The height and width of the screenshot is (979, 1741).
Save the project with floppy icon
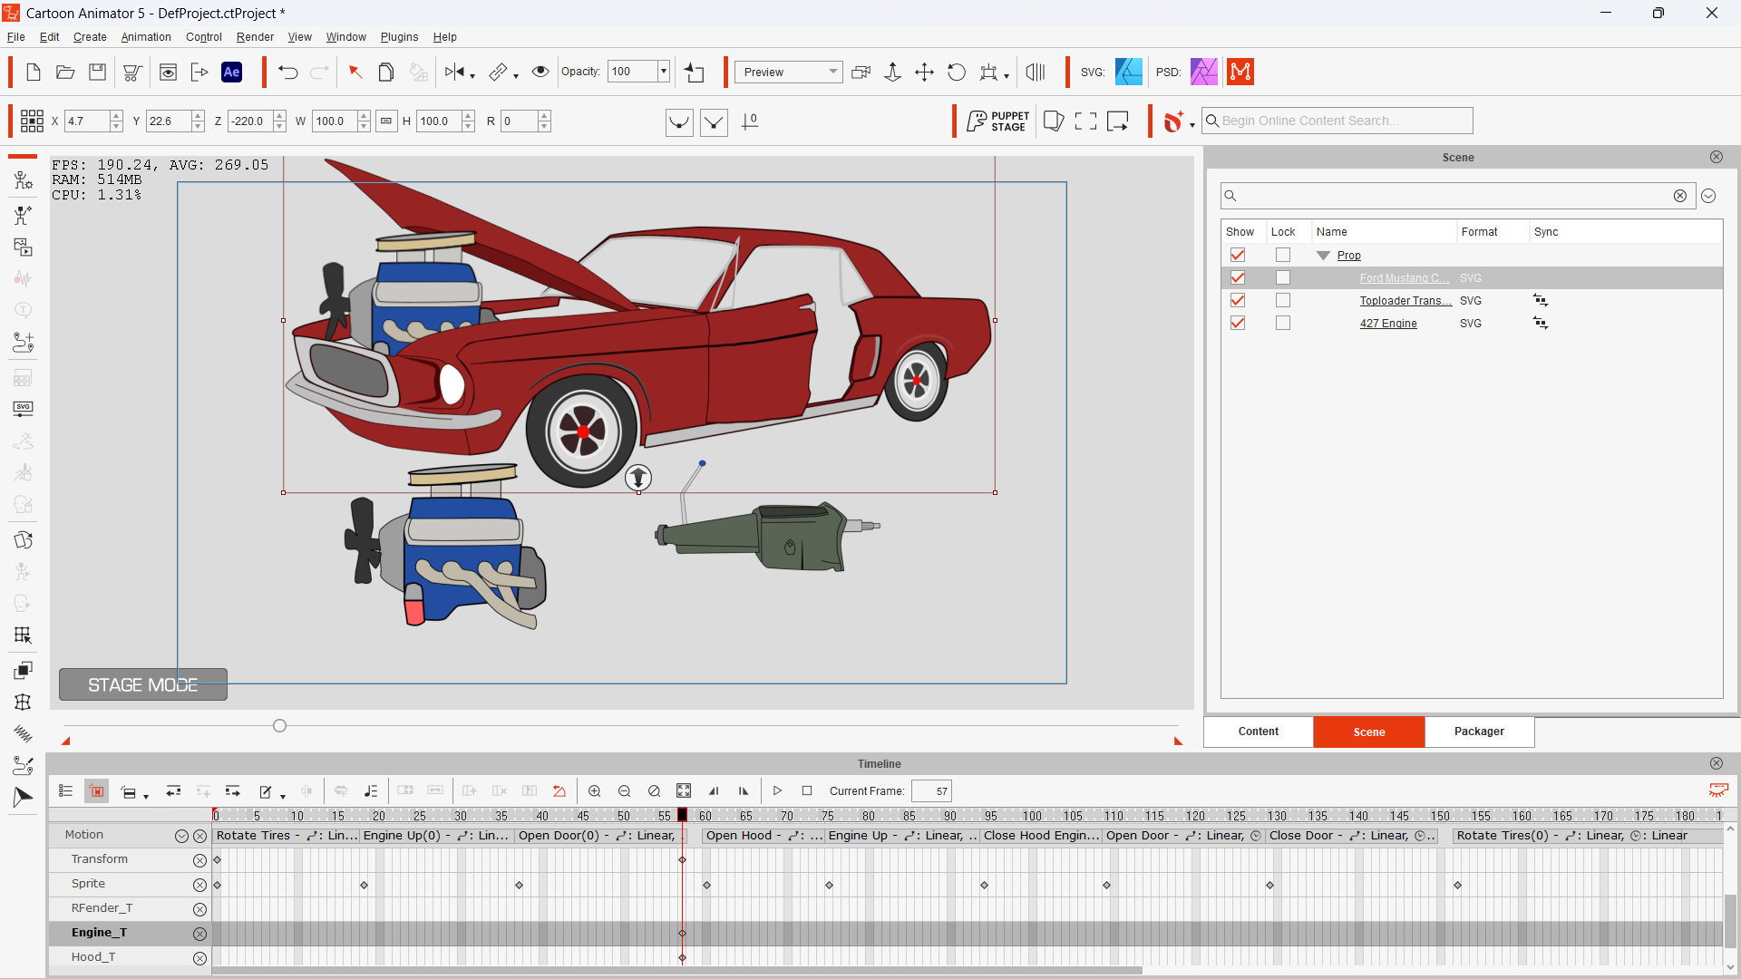(97, 73)
